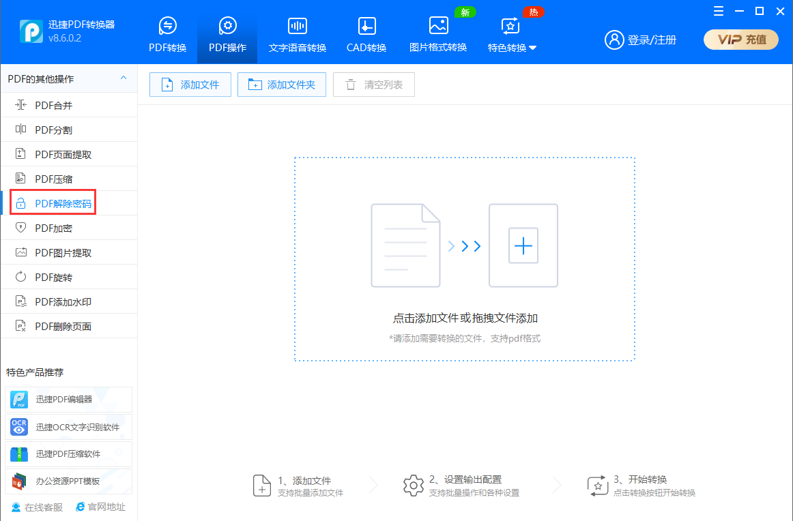
Task: Open 文字语音转换 waveform icon
Action: (297, 27)
